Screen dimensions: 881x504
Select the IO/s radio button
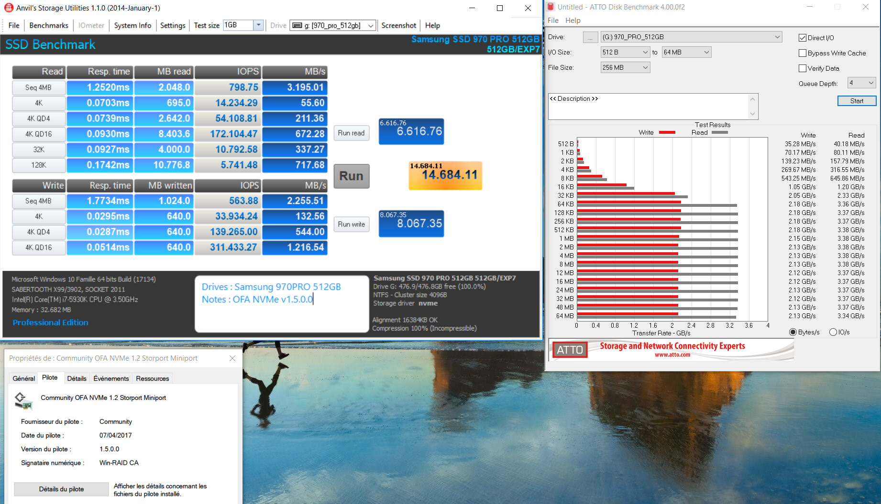pos(833,332)
